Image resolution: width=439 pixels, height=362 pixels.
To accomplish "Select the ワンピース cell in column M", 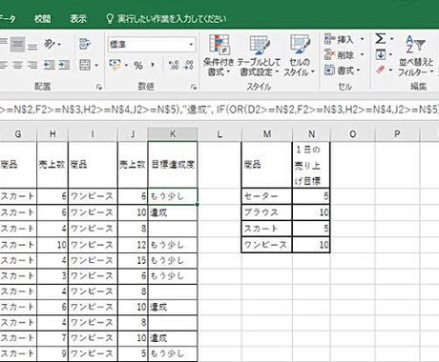I will [x=267, y=245].
